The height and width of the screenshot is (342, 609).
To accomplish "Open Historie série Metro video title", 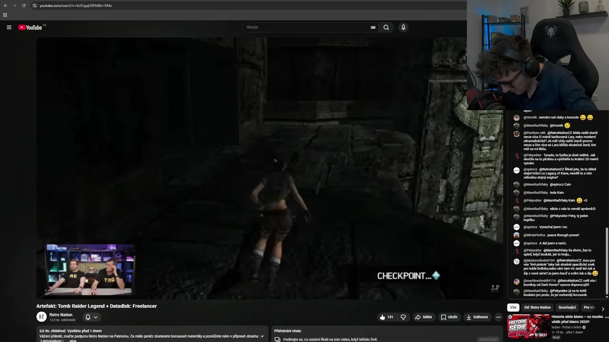I will pyautogui.click(x=577, y=319).
